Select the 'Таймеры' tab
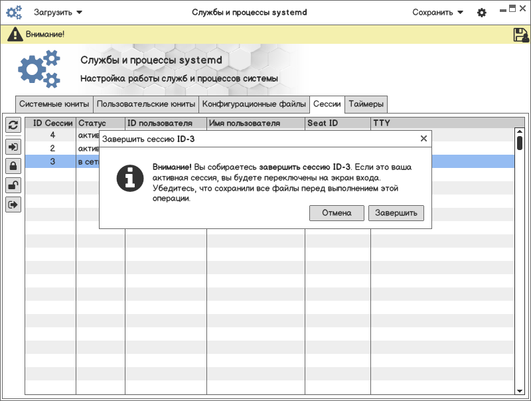 click(366, 104)
